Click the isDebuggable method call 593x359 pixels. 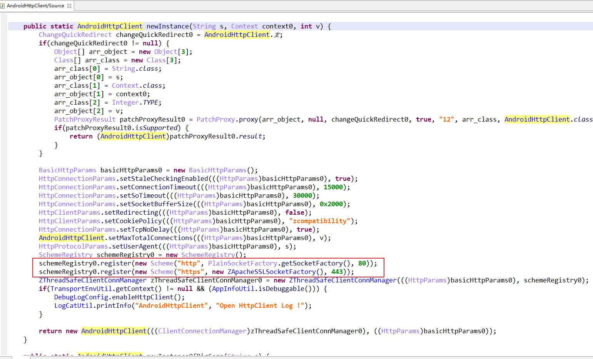point(277,289)
